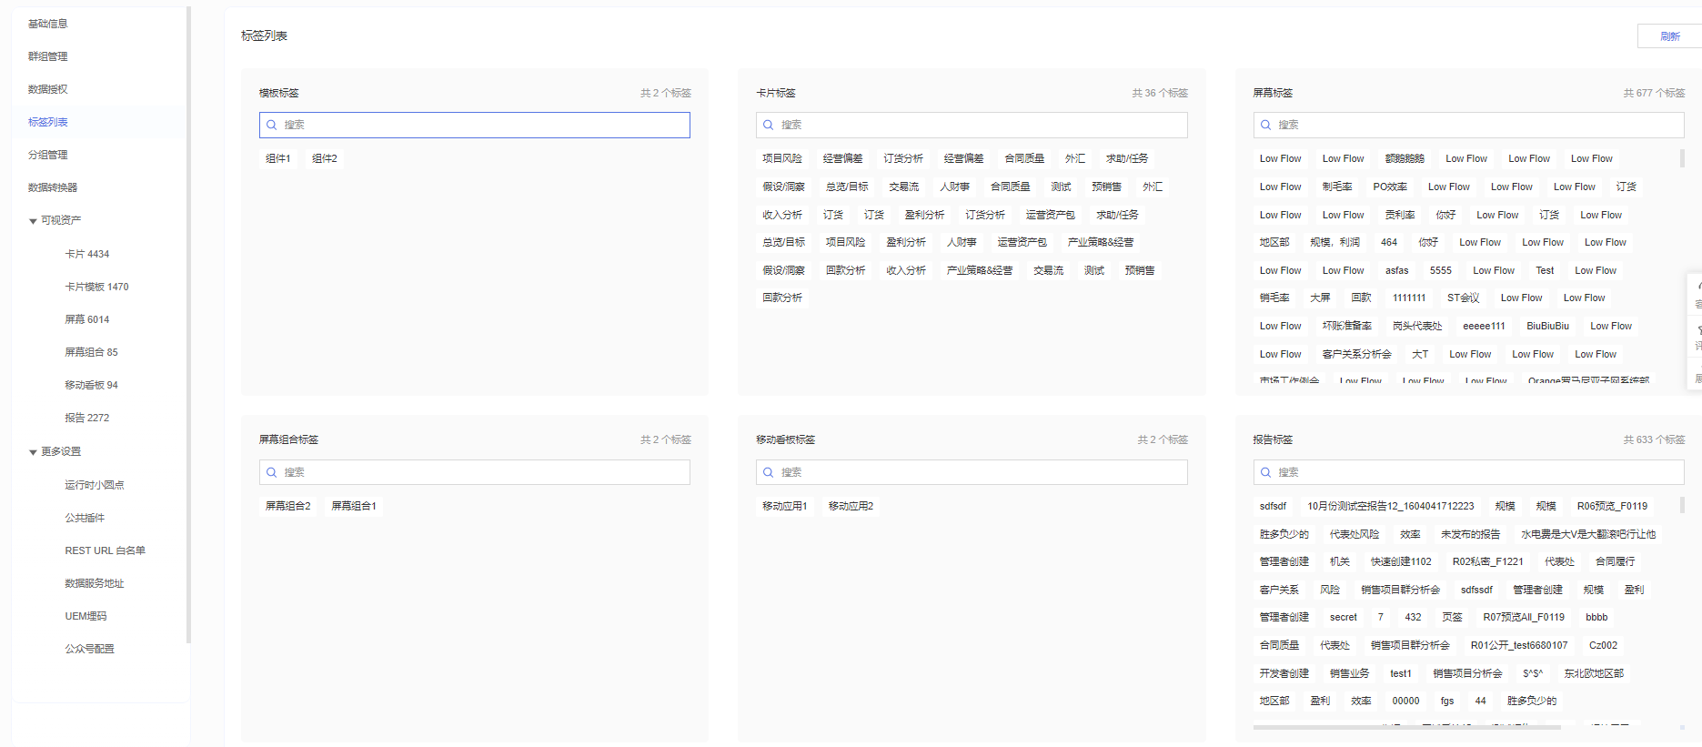This screenshot has width=1702, height=747.
Task: Click the Test screen tag
Action: [1545, 270]
